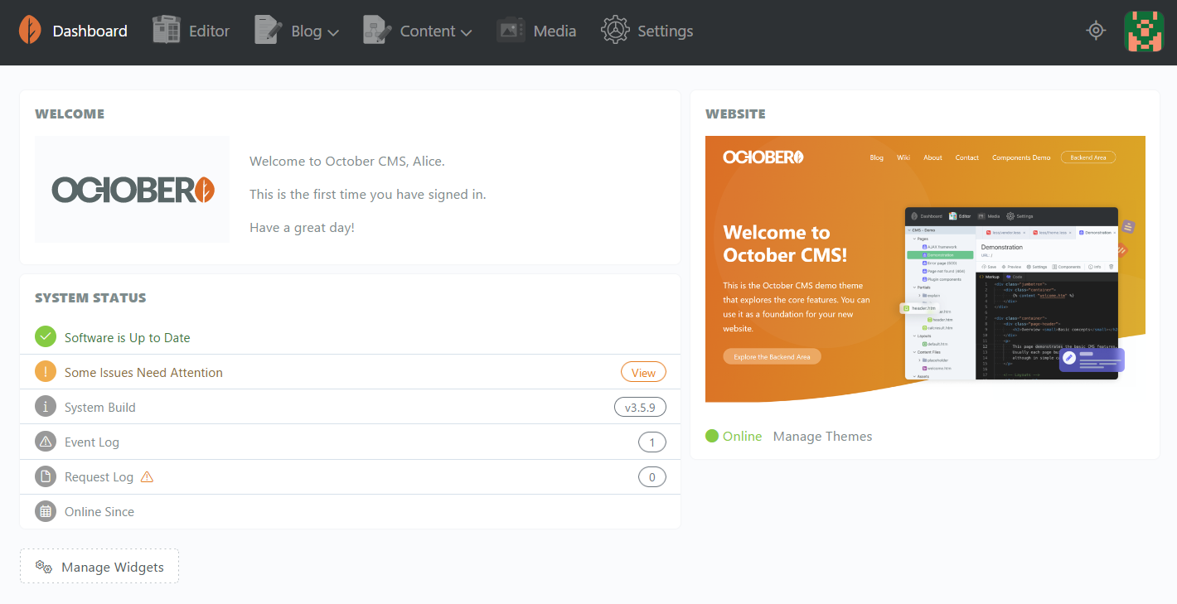1177x604 pixels.
Task: Select the Online Since row text
Action: 99,512
